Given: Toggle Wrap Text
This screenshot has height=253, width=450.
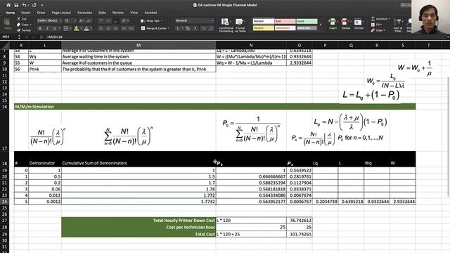Looking at the screenshot, I should pyautogui.click(x=151, y=20).
